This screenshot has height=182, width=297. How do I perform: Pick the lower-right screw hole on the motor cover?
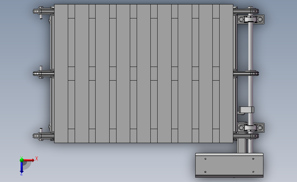click(x=253, y=172)
